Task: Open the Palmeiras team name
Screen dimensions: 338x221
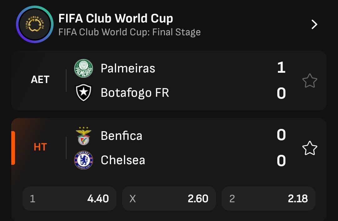Action: click(128, 68)
